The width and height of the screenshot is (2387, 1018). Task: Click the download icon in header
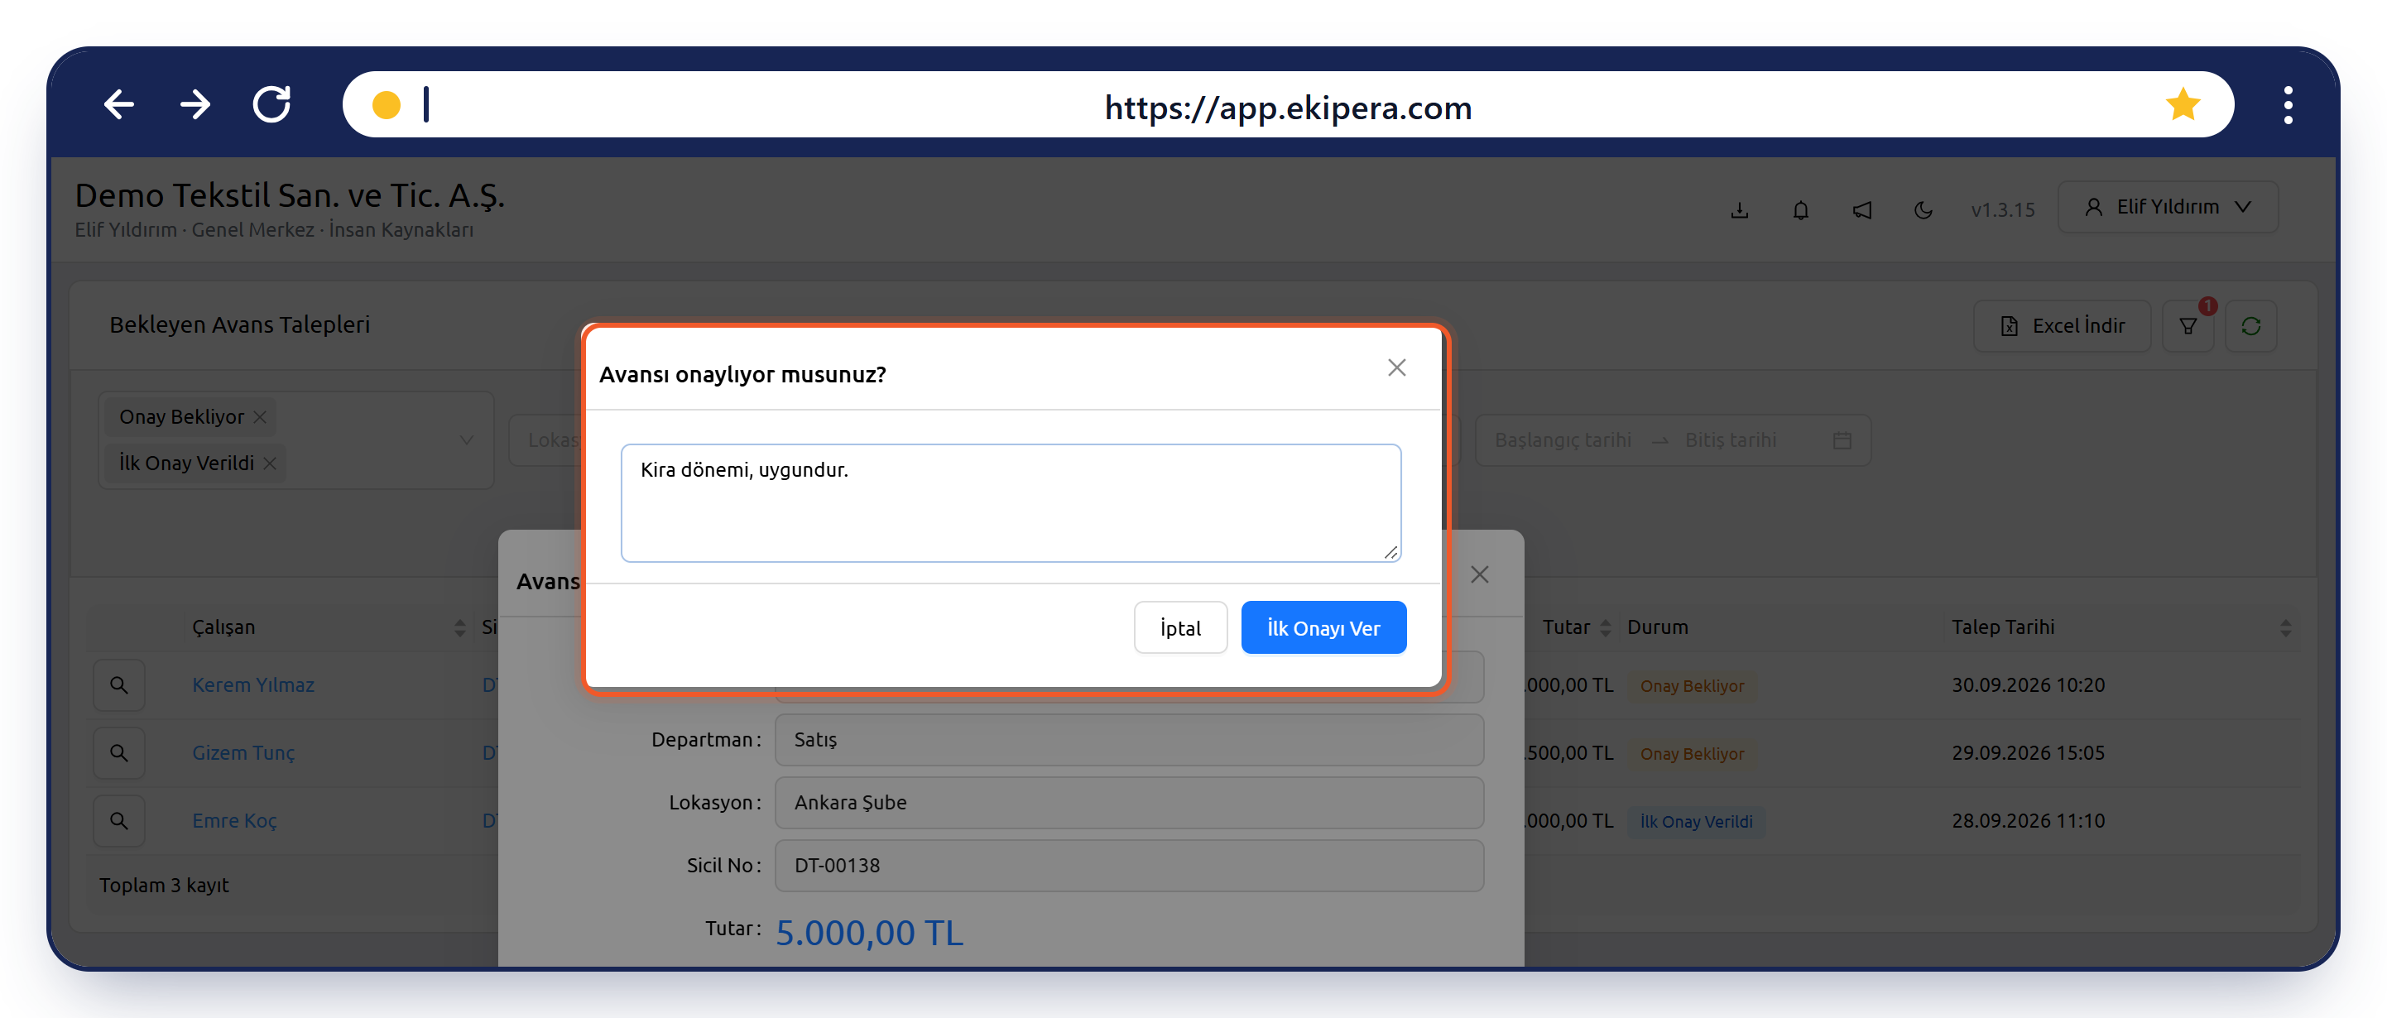pos(1739,210)
